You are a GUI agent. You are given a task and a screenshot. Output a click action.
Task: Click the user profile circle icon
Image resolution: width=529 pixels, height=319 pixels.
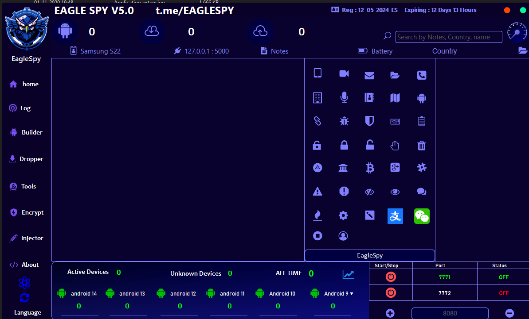click(343, 236)
